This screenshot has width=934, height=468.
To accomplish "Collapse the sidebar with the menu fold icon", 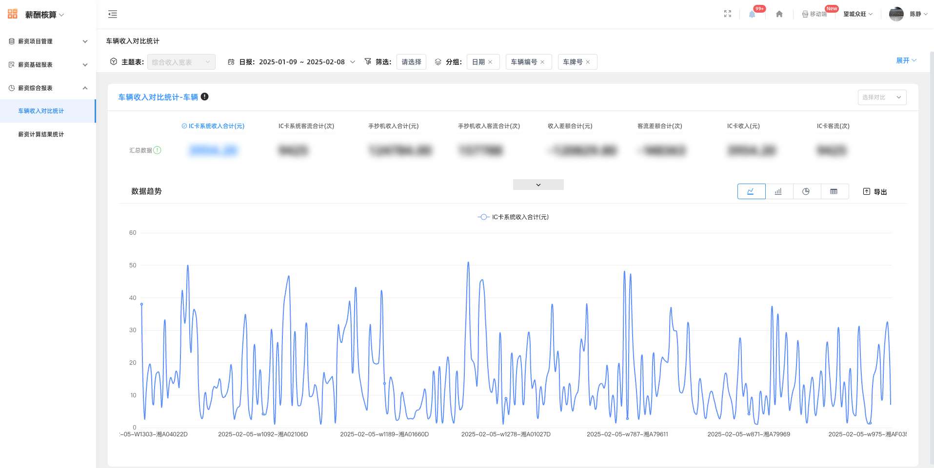I will [113, 14].
